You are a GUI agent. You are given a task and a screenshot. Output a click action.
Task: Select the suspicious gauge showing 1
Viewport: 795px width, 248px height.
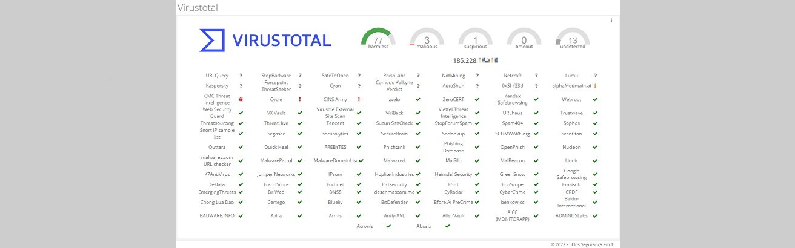(x=475, y=40)
